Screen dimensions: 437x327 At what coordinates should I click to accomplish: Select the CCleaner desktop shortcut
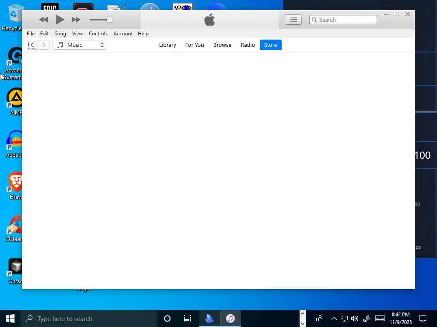tap(13, 228)
